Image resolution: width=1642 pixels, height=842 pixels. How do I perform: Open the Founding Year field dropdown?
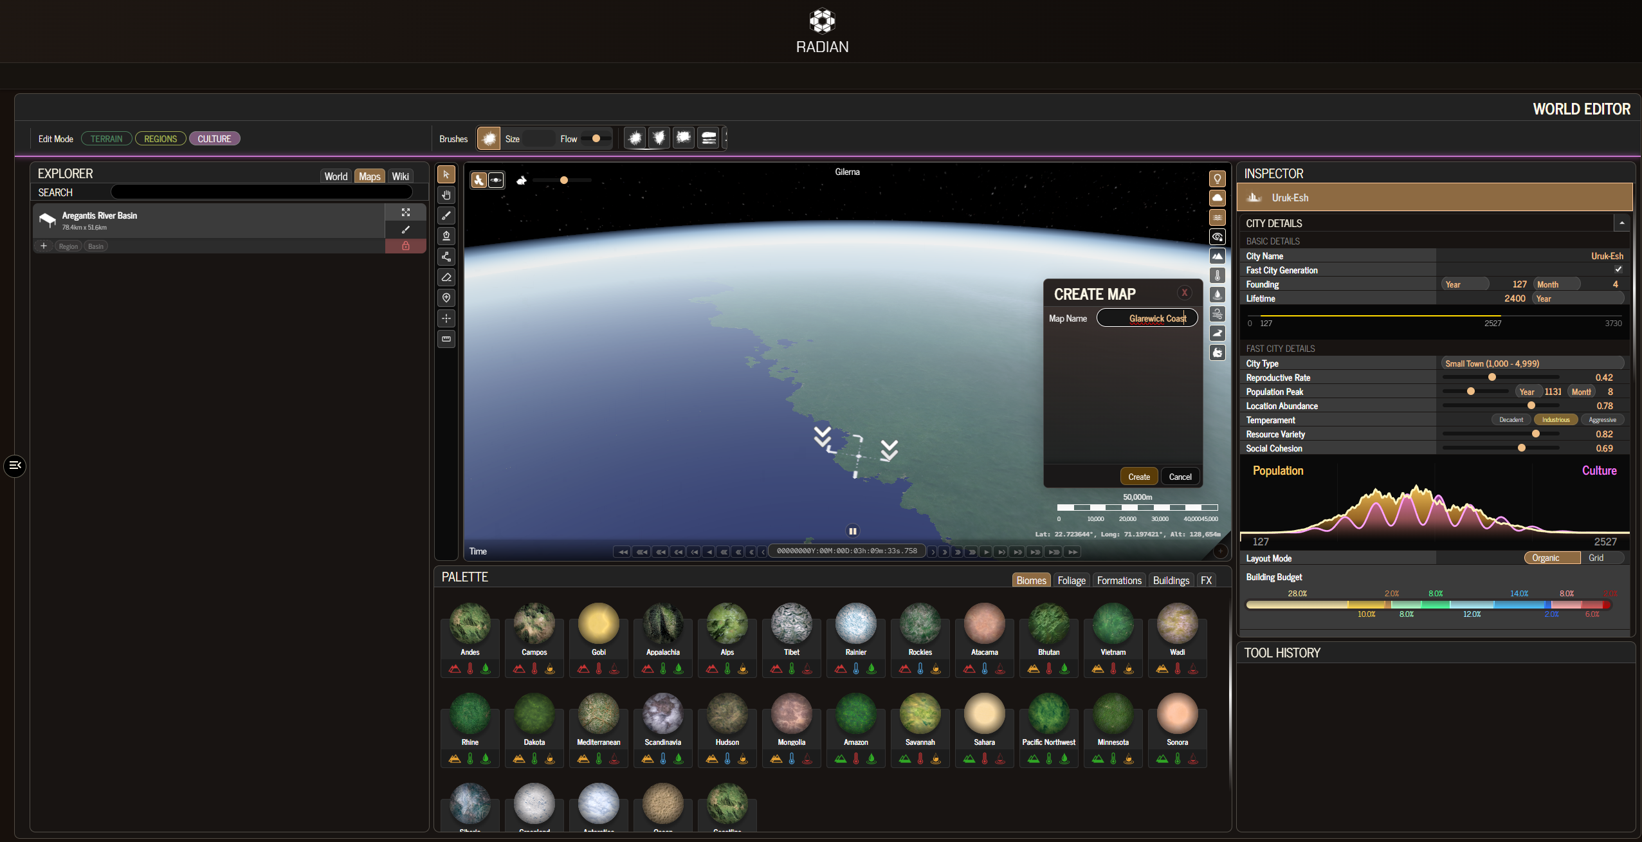[1465, 284]
